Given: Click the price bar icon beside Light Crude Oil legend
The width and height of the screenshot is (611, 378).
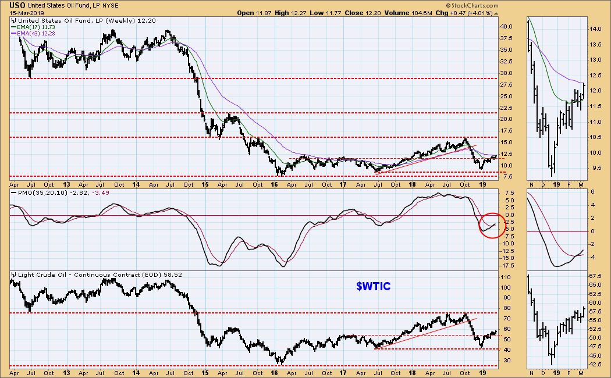Looking at the screenshot, I should [x=14, y=275].
